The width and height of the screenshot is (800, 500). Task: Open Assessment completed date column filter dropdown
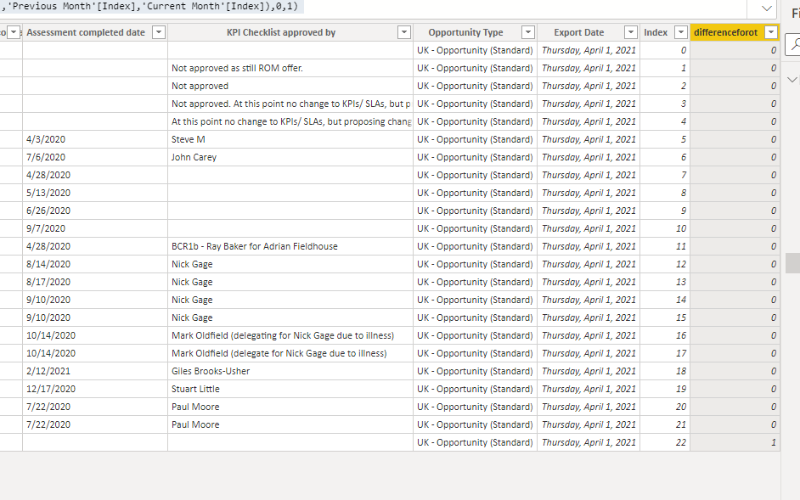coord(159,32)
